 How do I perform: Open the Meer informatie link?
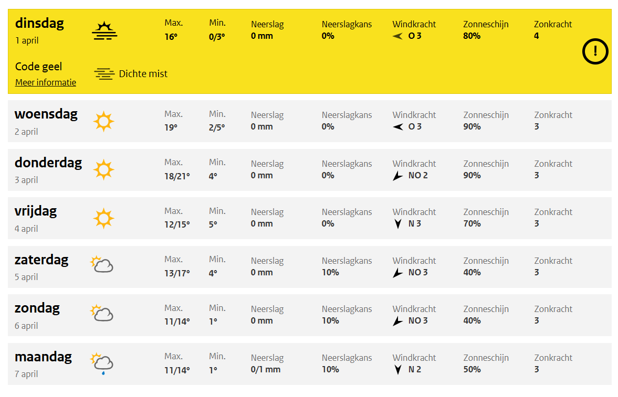coord(46,82)
